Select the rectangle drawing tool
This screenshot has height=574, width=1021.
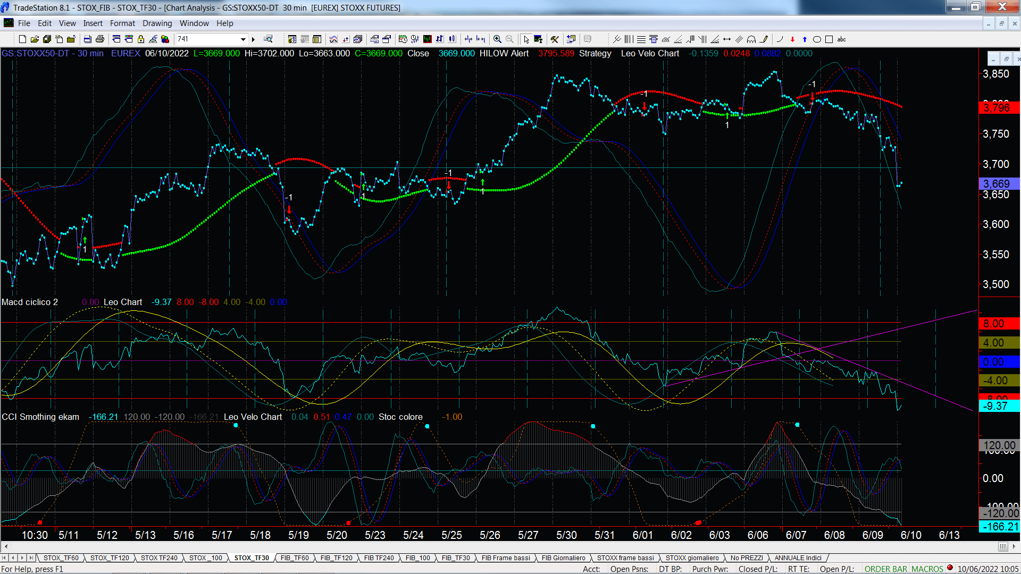[x=829, y=39]
